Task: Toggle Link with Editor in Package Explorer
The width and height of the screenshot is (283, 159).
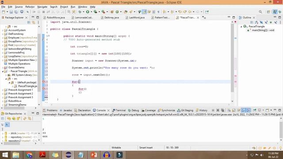Action: point(34,23)
